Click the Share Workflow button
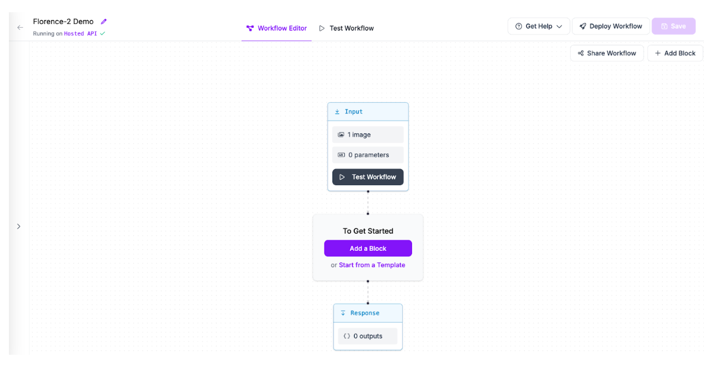715x367 pixels. pyautogui.click(x=606, y=53)
